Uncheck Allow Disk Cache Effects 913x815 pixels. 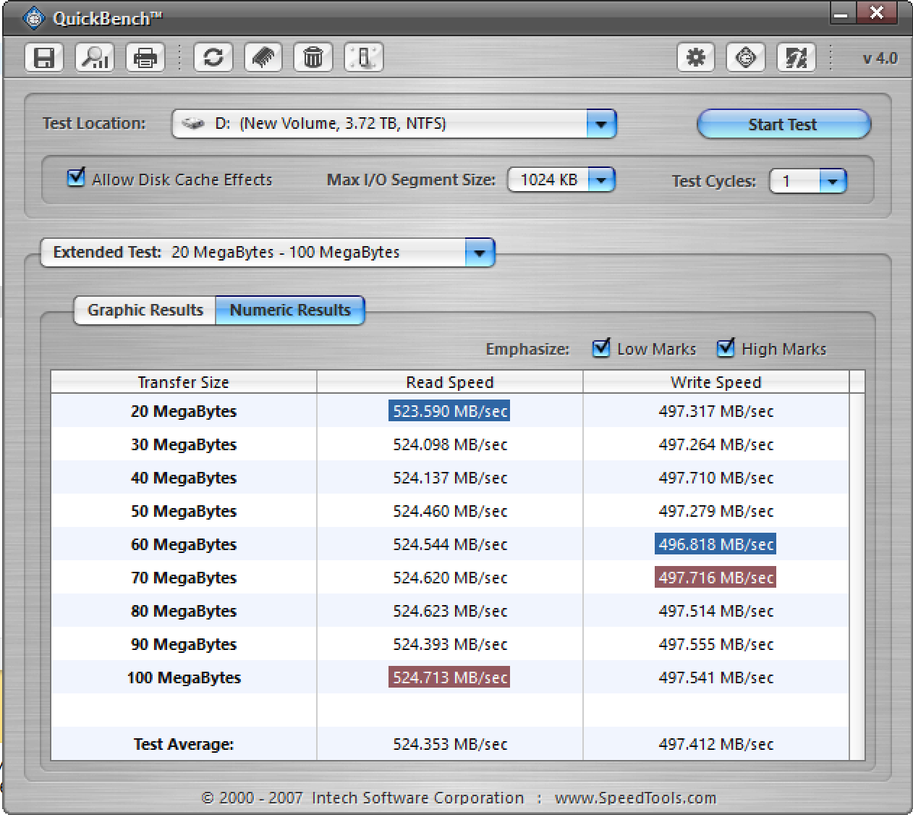coord(76,178)
